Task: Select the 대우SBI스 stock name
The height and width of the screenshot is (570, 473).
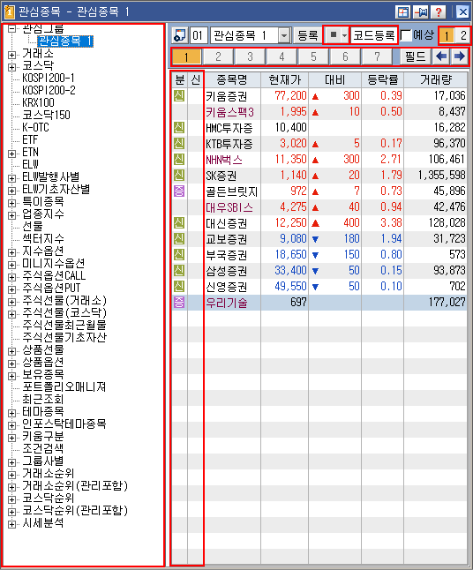Action: pos(229,207)
